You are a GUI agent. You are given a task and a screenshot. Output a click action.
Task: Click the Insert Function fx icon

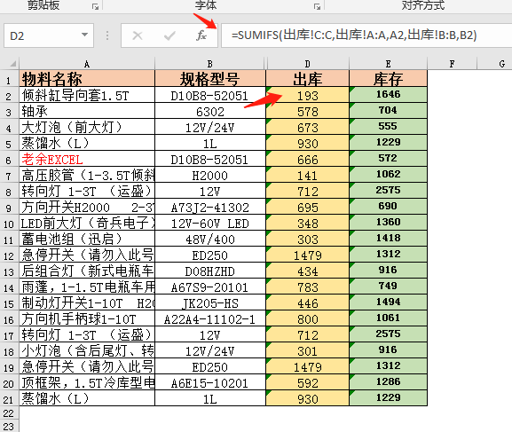(201, 35)
